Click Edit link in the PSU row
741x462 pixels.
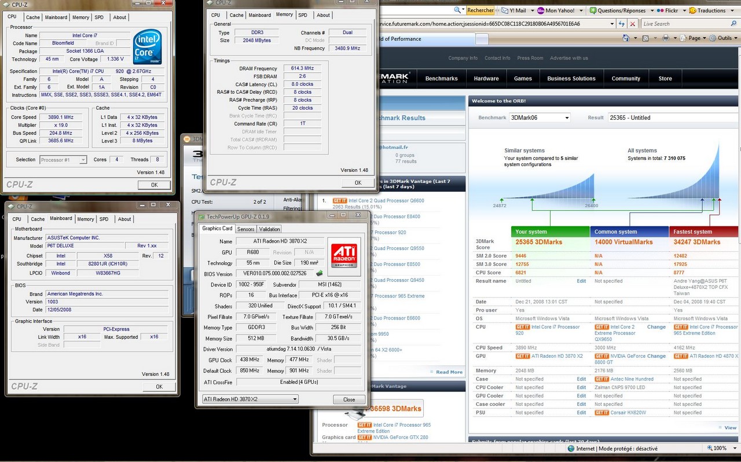point(581,413)
